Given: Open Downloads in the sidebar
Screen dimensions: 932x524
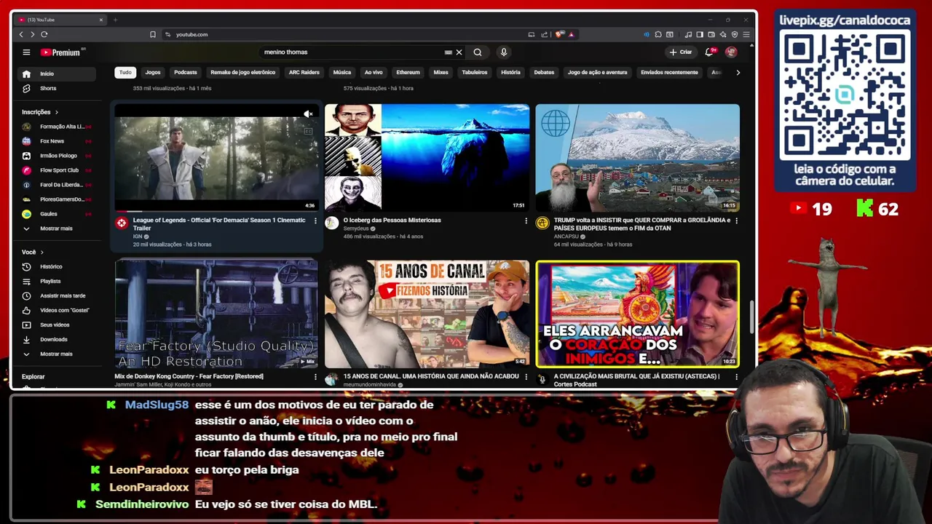Looking at the screenshot, I should coord(57,339).
